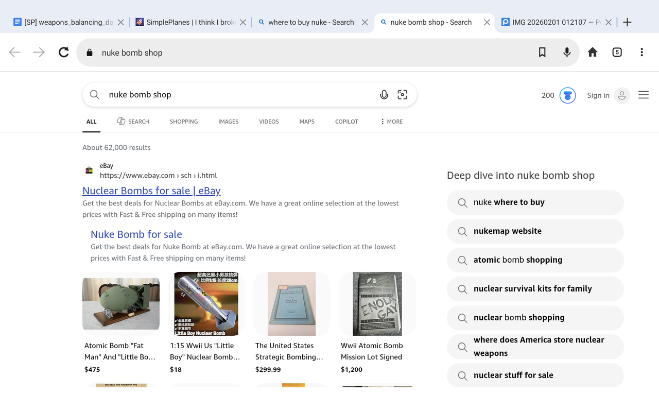
Task: Open the Bing hamburger settings menu
Action: pyautogui.click(x=644, y=95)
